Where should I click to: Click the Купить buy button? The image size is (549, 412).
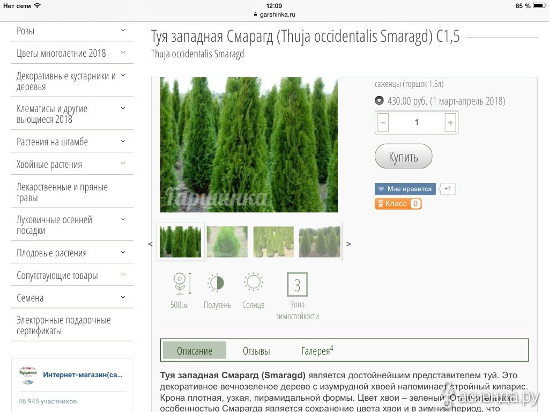pos(403,156)
